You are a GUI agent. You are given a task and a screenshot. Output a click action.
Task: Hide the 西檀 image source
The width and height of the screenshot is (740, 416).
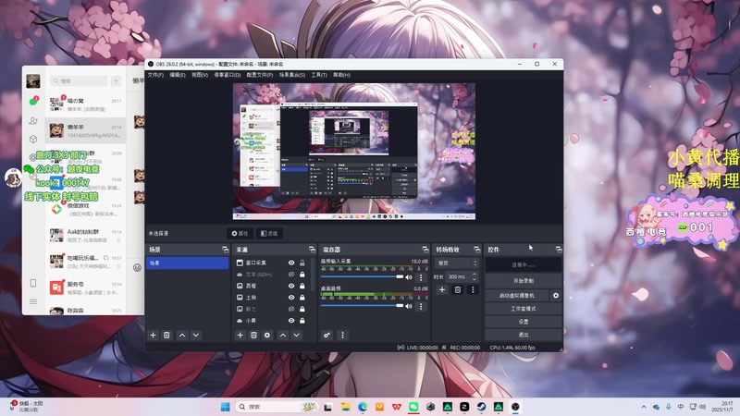click(291, 286)
